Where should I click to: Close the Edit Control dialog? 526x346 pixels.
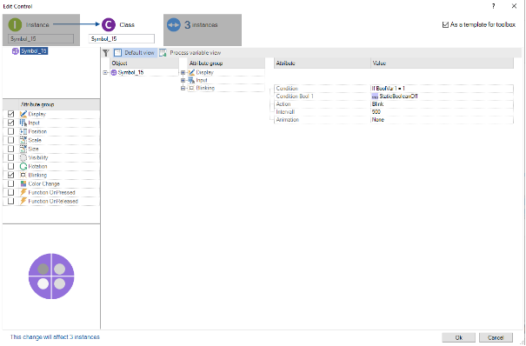click(514, 6)
